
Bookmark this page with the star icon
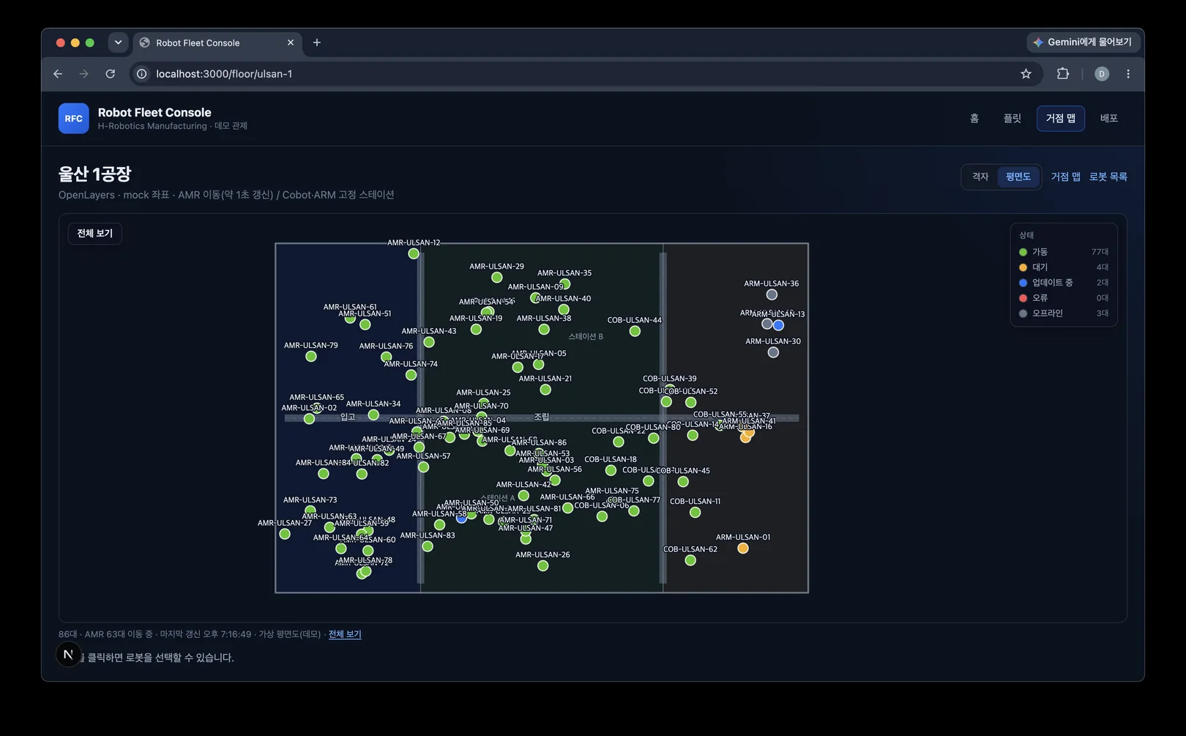1026,74
